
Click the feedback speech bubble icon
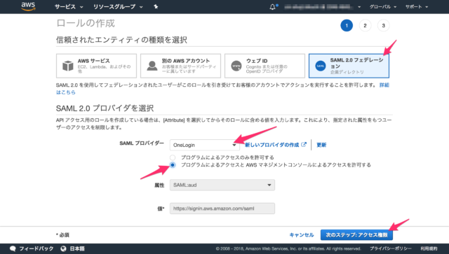pos(13,248)
